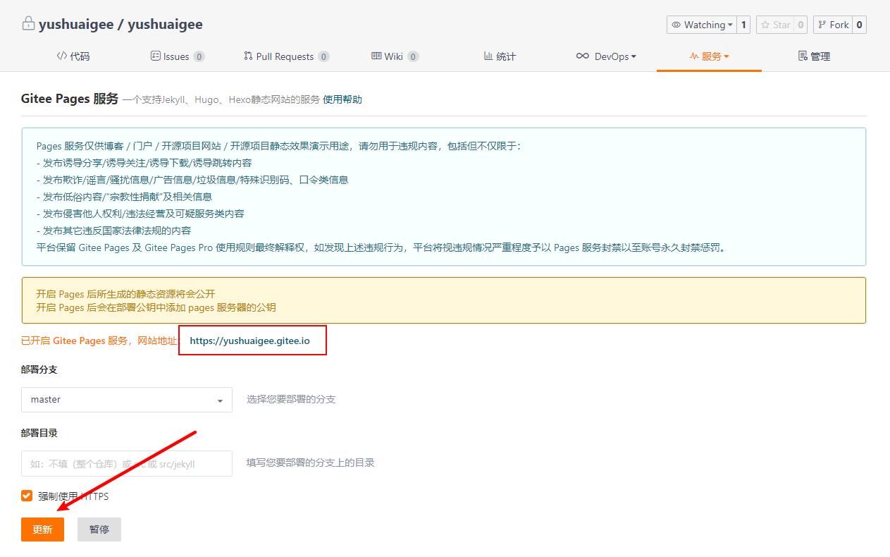Expand the DevOps dropdown menu
This screenshot has height=557, width=890.
click(606, 56)
